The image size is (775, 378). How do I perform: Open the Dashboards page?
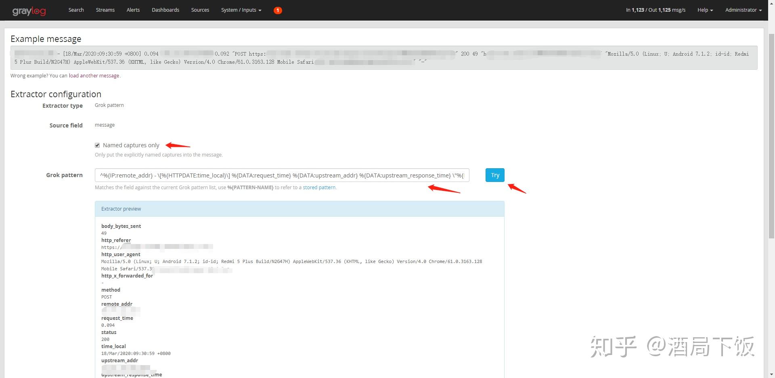[x=165, y=10]
